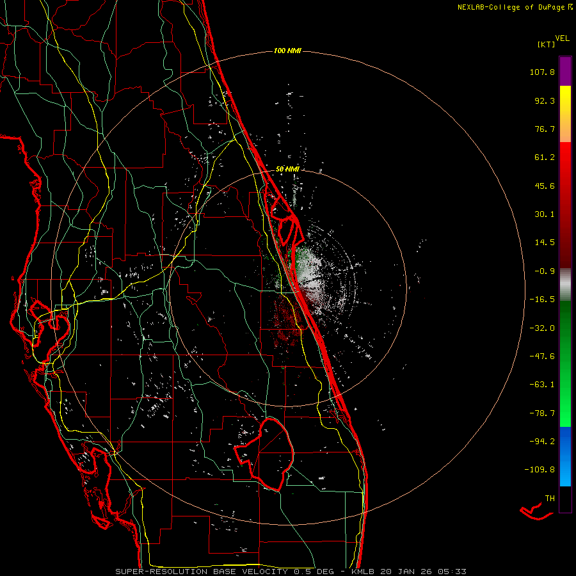Select the 76.7 legend value
Image resolution: width=576 pixels, height=576 pixels.
point(545,129)
